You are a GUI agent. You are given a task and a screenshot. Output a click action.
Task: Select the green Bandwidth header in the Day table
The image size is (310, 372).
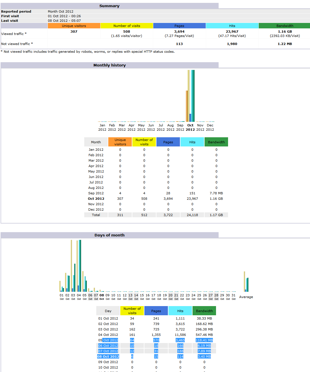(204, 311)
